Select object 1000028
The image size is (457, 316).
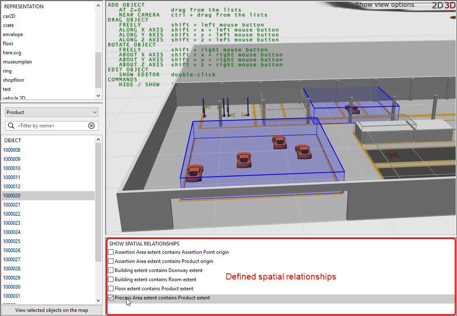pyautogui.click(x=48, y=269)
